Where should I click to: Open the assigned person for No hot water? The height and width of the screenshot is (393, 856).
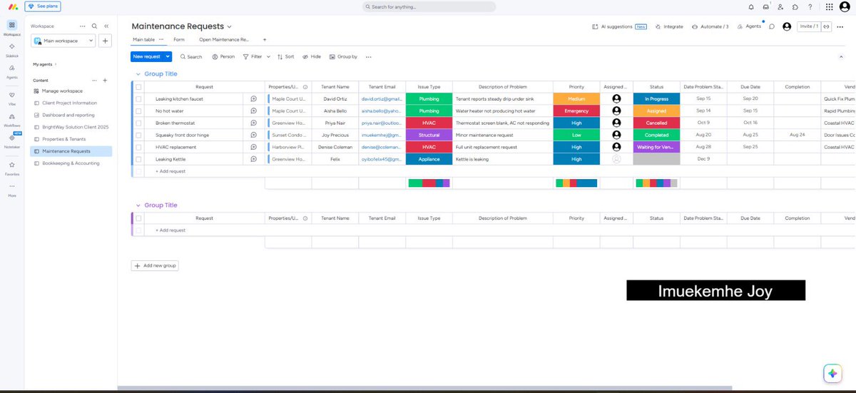(616, 111)
